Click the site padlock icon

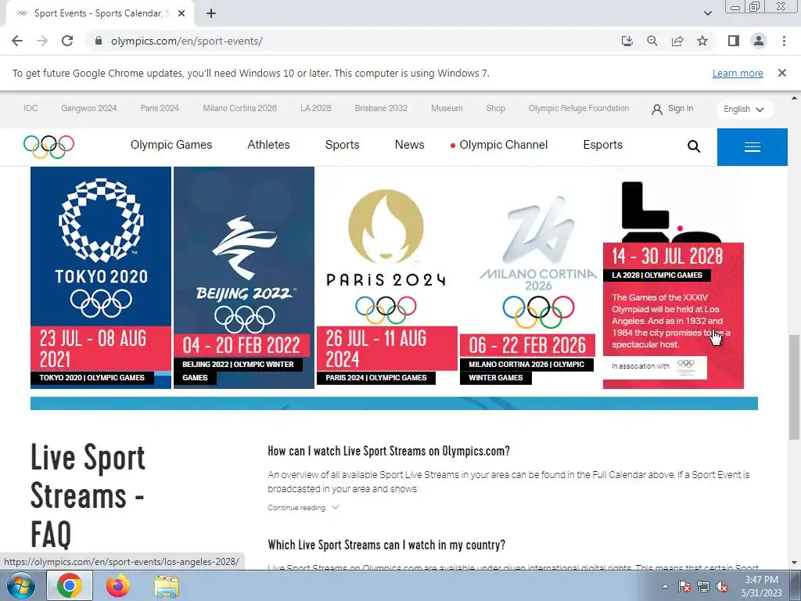(99, 41)
